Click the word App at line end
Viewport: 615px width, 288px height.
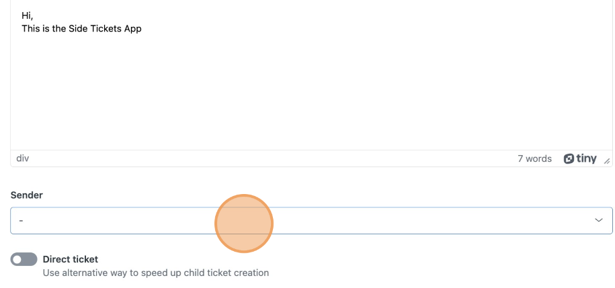133,29
